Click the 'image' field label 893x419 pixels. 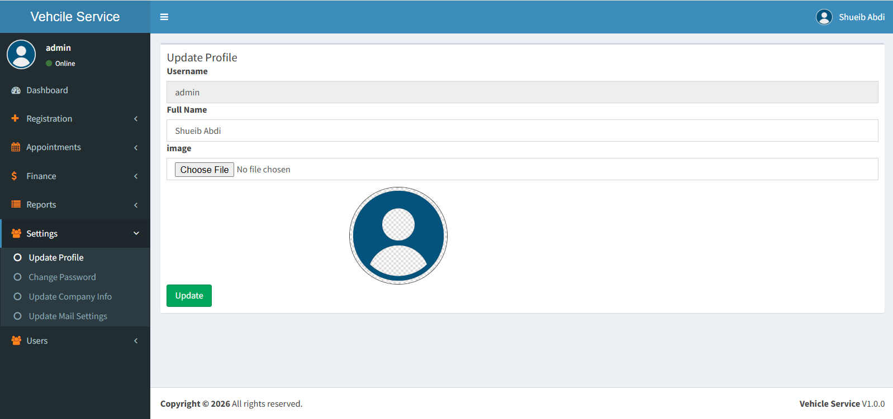coord(179,148)
